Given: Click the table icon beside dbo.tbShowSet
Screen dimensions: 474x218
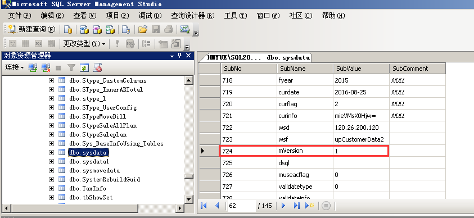Looking at the screenshot, I should point(62,197).
